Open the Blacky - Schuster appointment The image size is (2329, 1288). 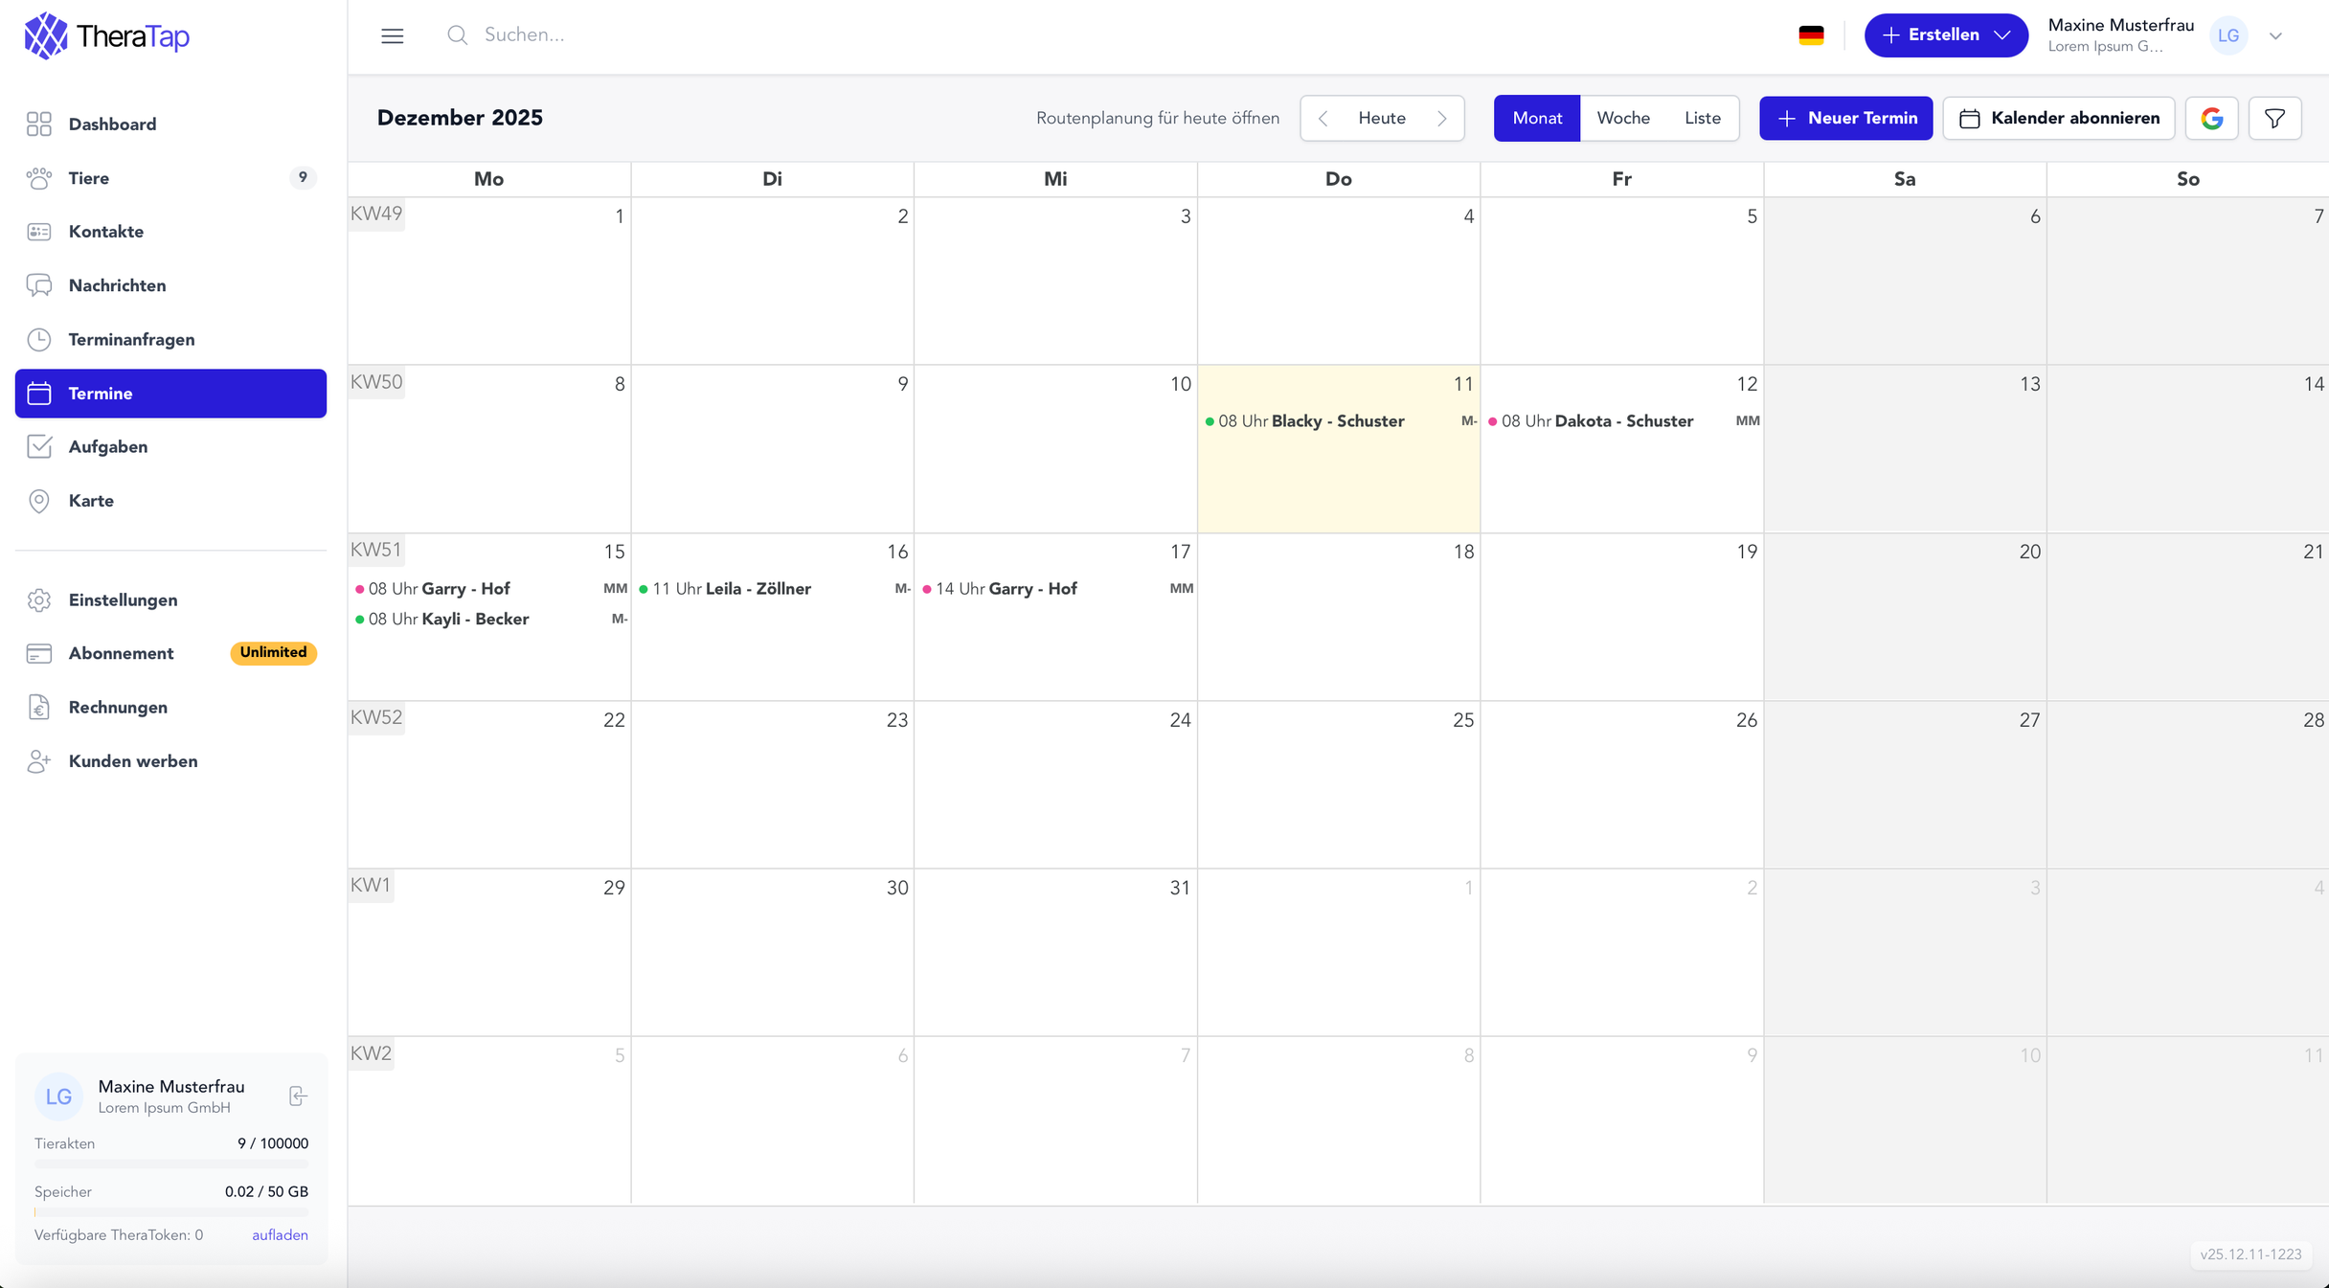click(1311, 420)
